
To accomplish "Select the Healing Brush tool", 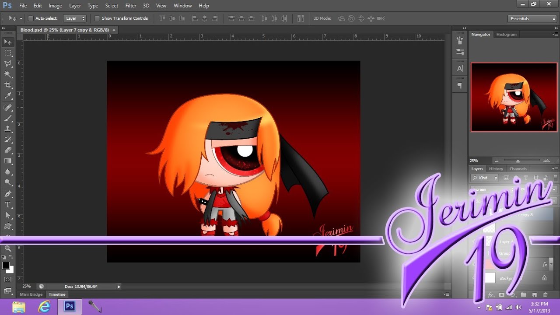I will click(8, 108).
